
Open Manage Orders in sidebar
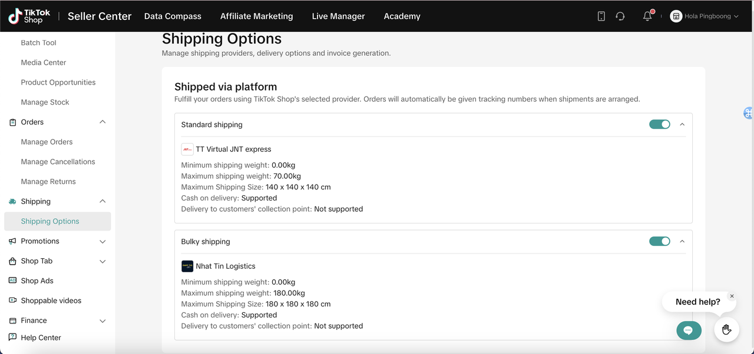(x=47, y=142)
